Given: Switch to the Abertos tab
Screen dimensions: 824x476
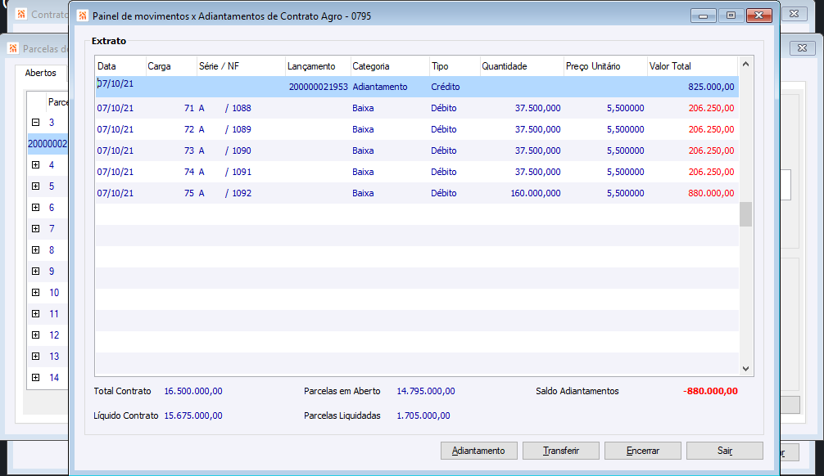Looking at the screenshot, I should [x=41, y=73].
